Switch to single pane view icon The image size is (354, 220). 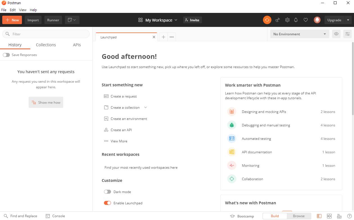pyautogui.click(x=319, y=216)
